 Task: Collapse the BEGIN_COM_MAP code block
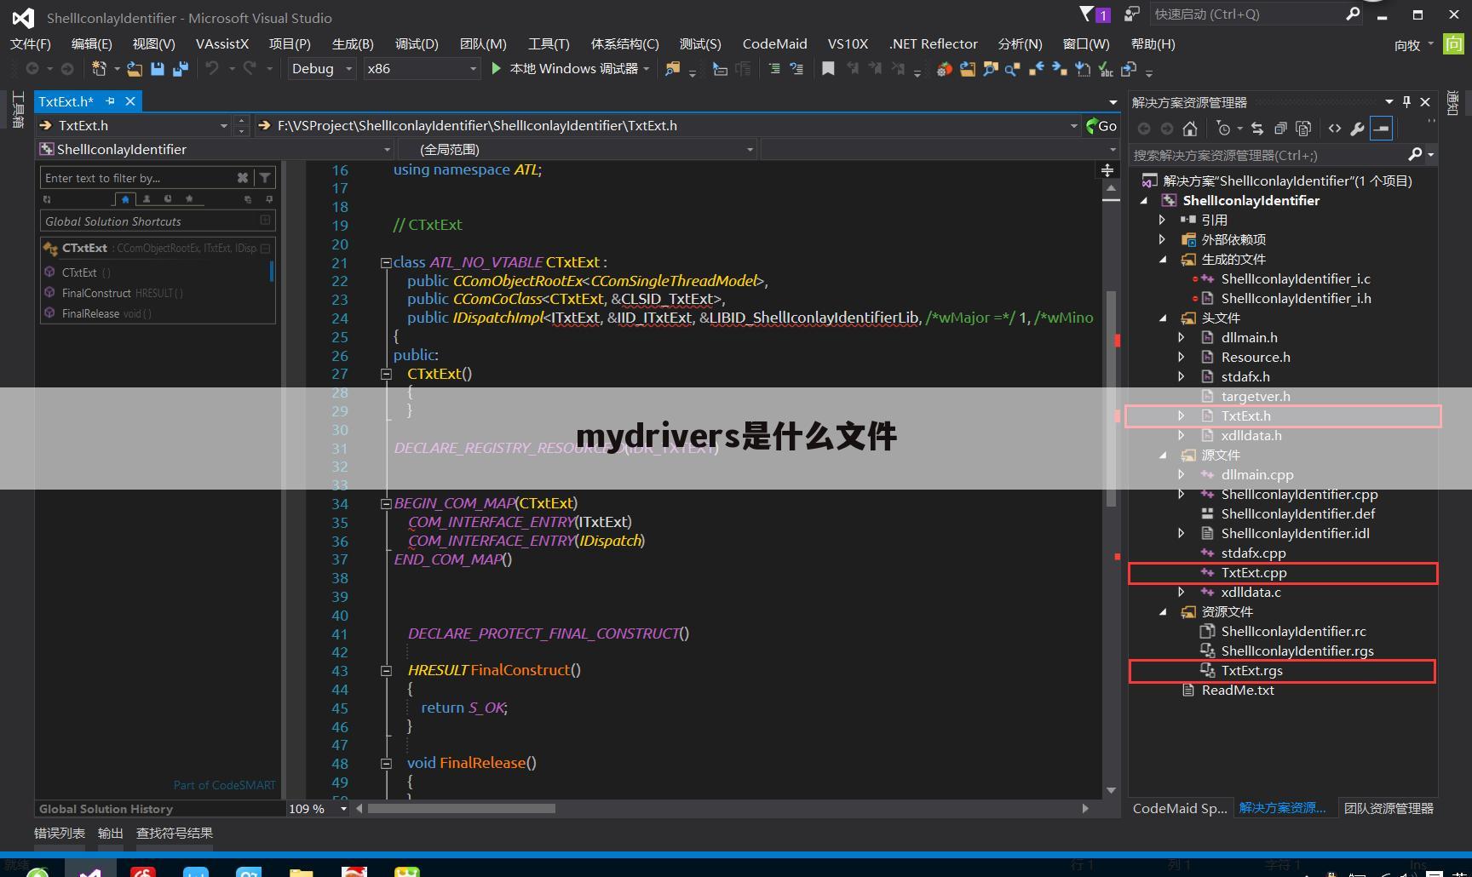386,504
